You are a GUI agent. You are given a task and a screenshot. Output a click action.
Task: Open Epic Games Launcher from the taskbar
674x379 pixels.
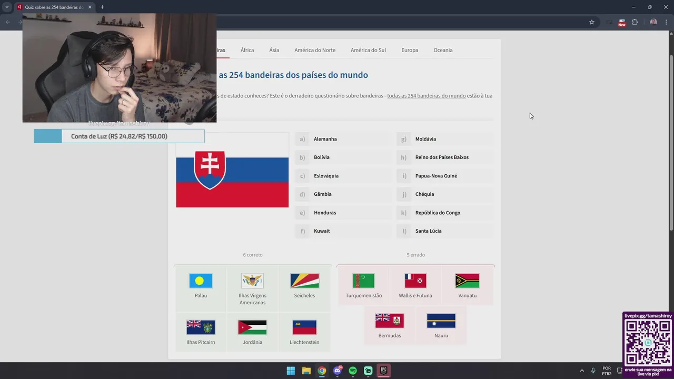384,371
